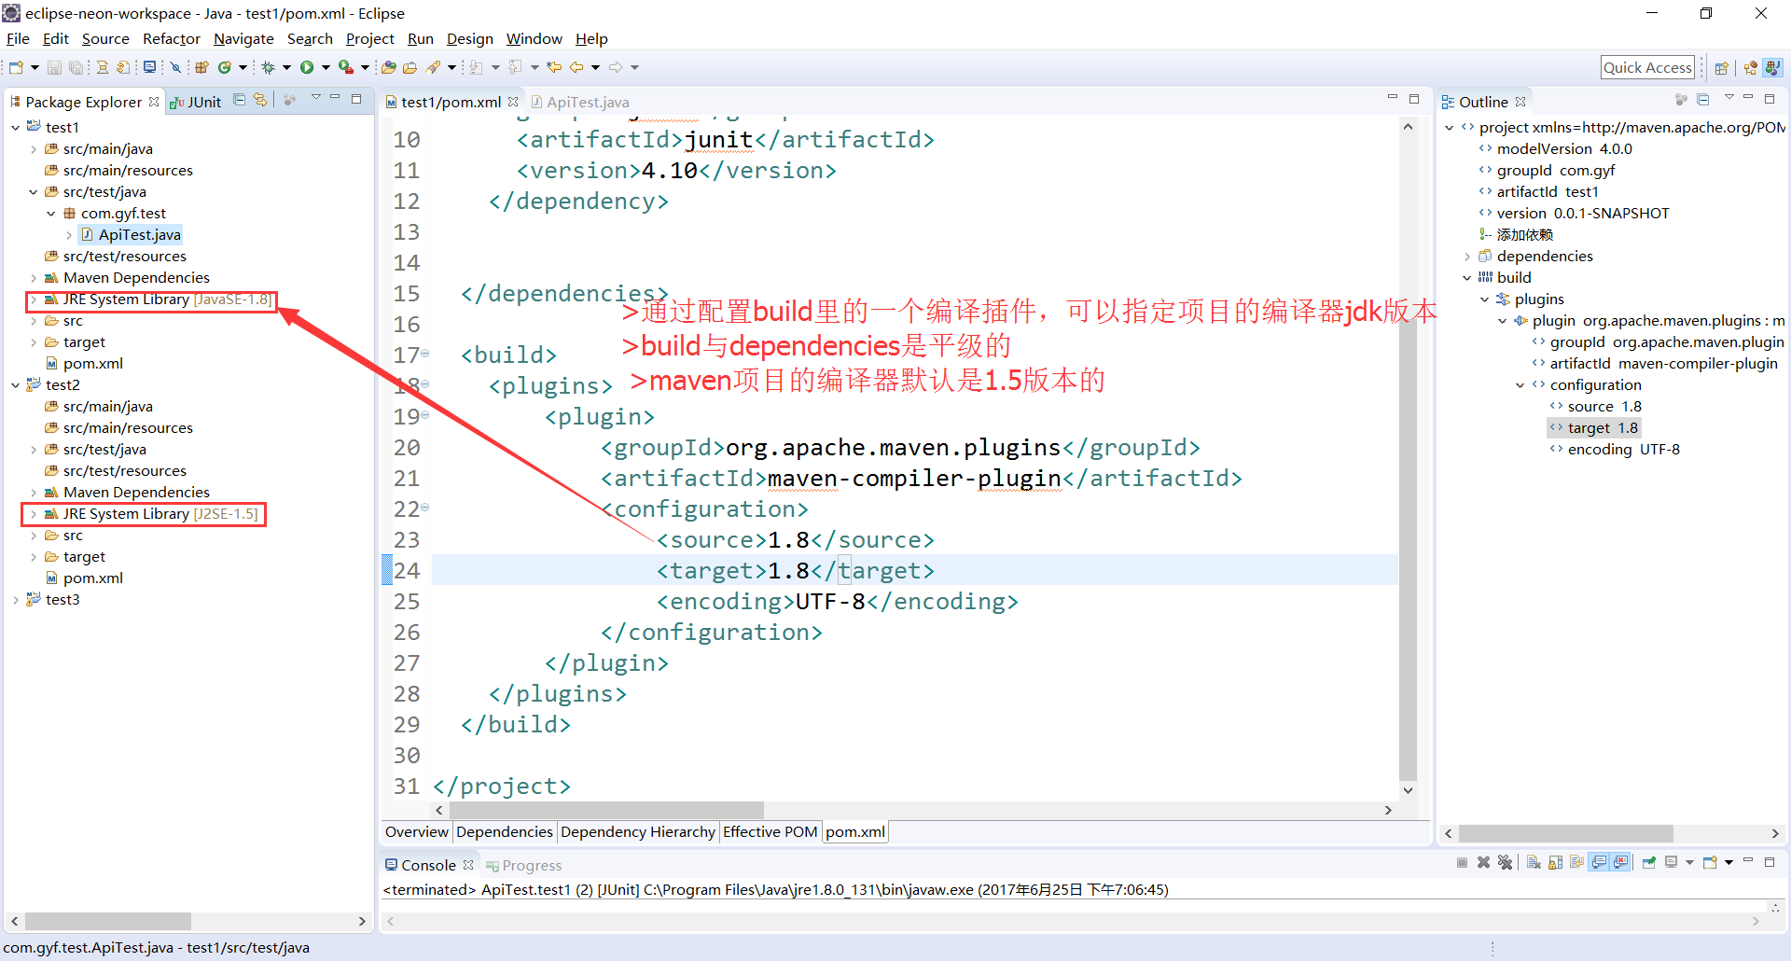Screen dimensions: 1791x961
Task: Toggle fold marker on line 22 configuration
Action: 425,508
